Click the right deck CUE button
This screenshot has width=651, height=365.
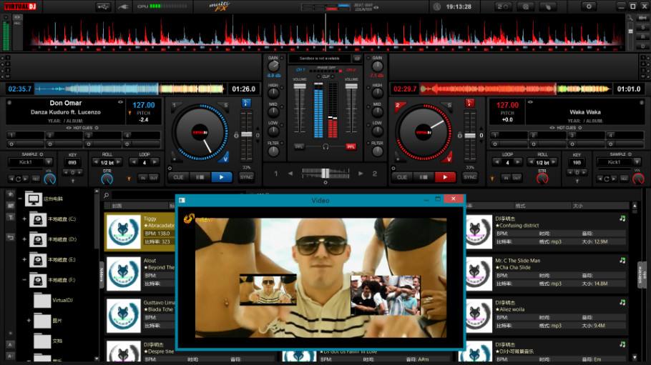coord(402,177)
